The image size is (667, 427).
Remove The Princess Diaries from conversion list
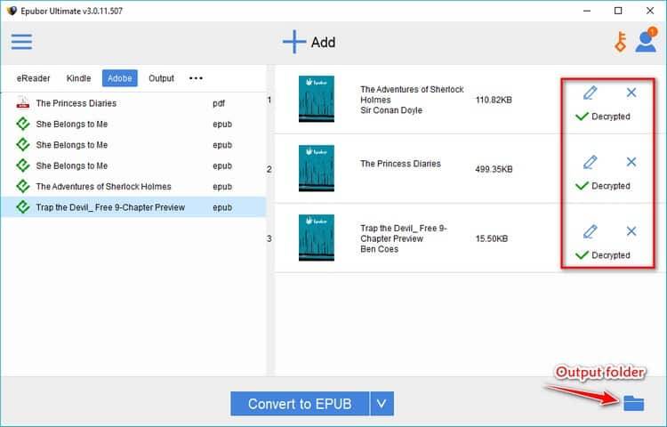(x=631, y=162)
